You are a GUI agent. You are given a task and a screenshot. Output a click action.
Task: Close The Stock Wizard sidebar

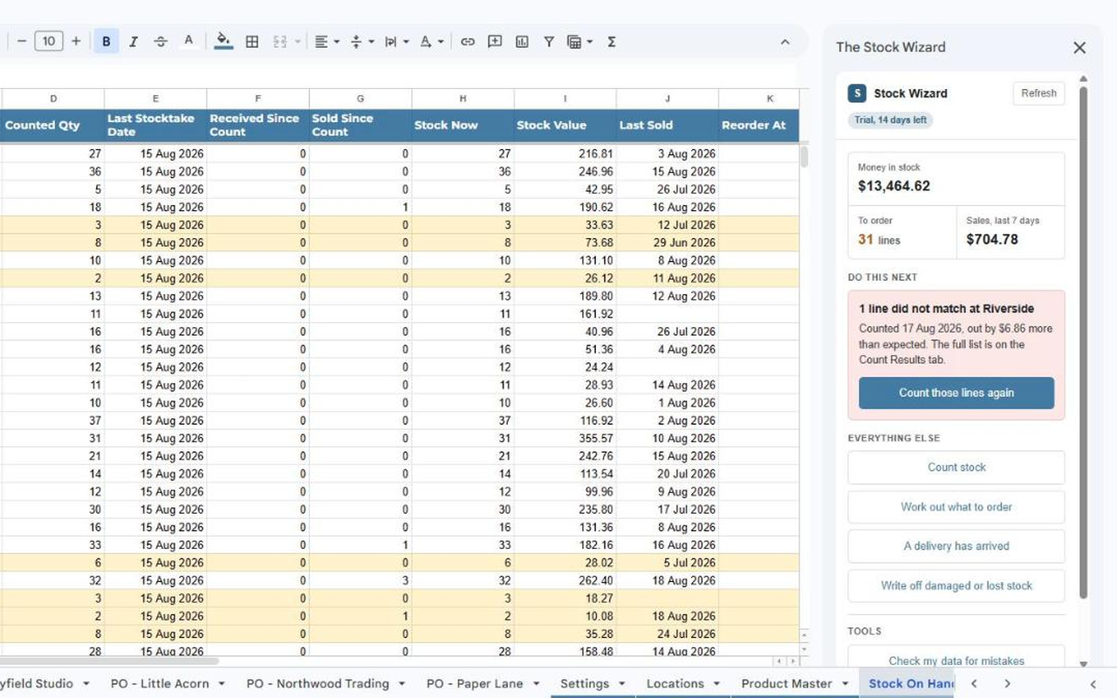pos(1079,48)
